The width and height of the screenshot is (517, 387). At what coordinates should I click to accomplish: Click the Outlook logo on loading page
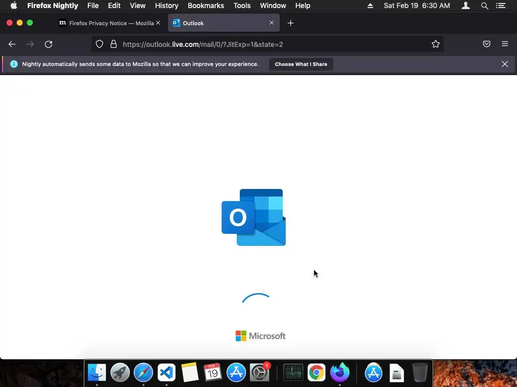pos(254,217)
